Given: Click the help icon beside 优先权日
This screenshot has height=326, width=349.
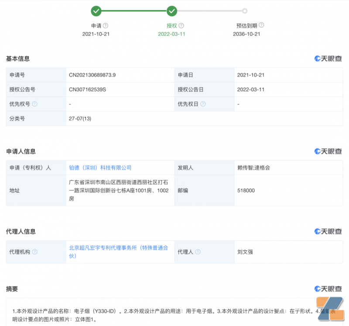Looking at the screenshot, I should click(203, 104).
